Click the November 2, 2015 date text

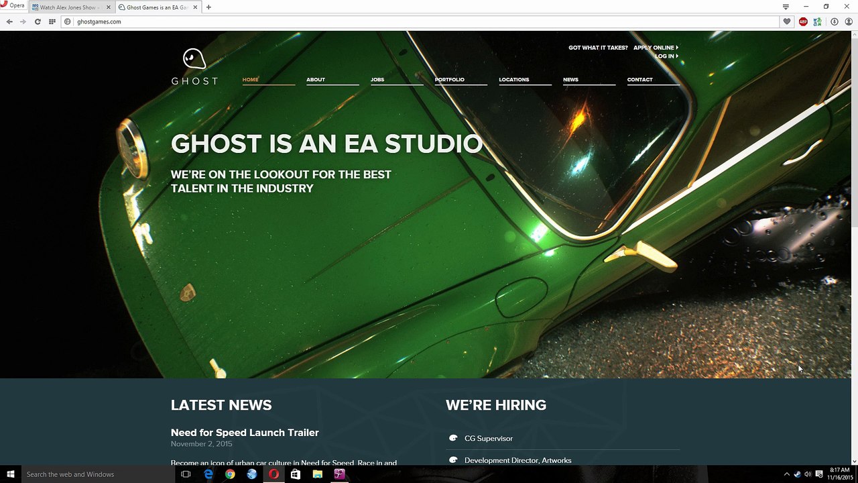(202, 444)
